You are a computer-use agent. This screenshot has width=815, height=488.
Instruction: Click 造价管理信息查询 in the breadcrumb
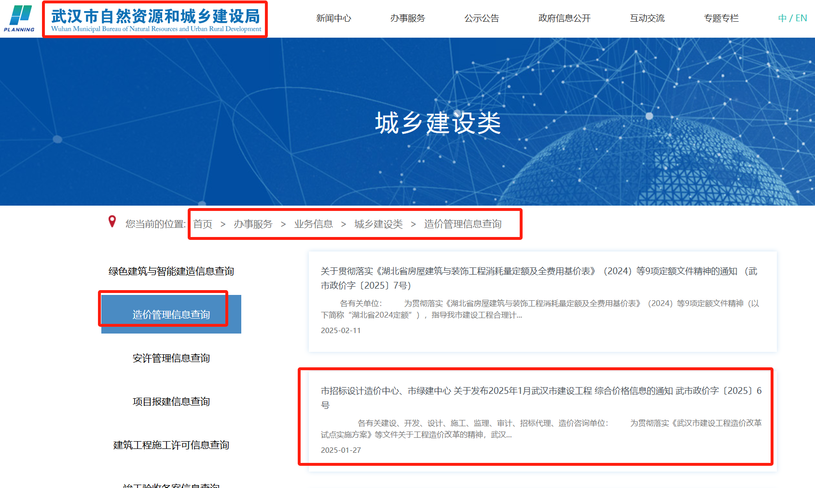coord(463,224)
